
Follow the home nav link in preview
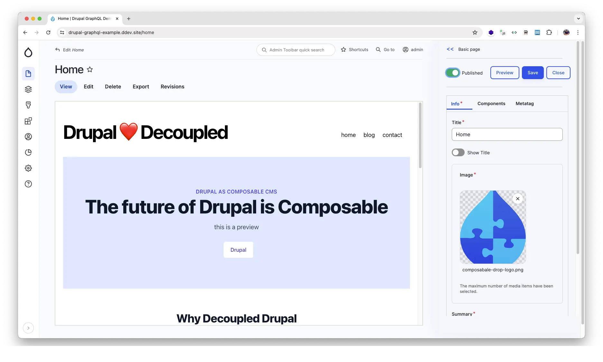348,135
